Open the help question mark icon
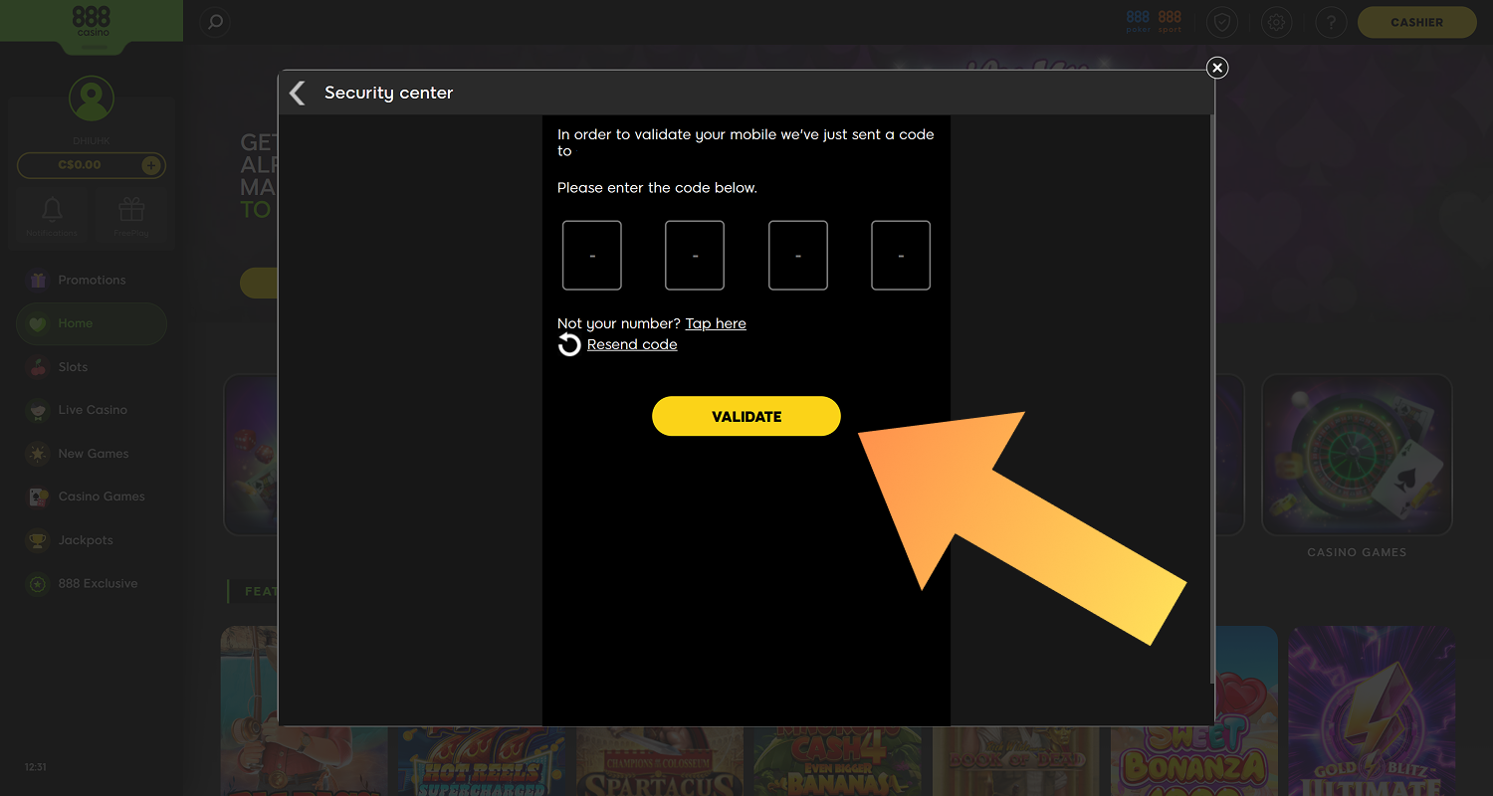 (1331, 21)
